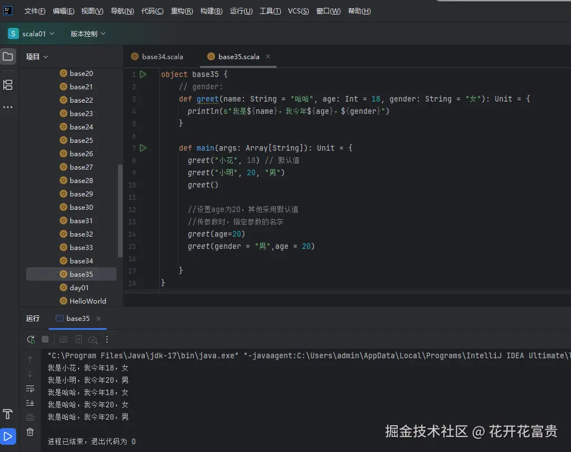
Task: Click the down arrow in console gutter
Action: coord(30,374)
